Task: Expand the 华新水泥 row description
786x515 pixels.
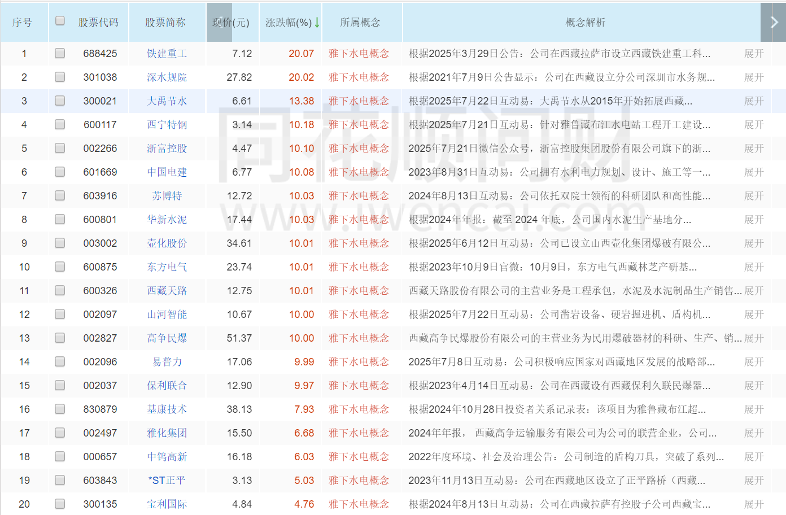Action: click(x=754, y=220)
